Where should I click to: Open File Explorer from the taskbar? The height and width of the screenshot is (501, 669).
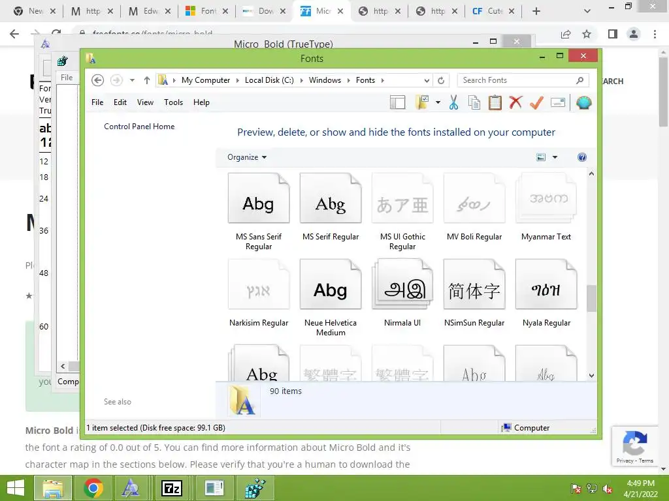(x=52, y=488)
